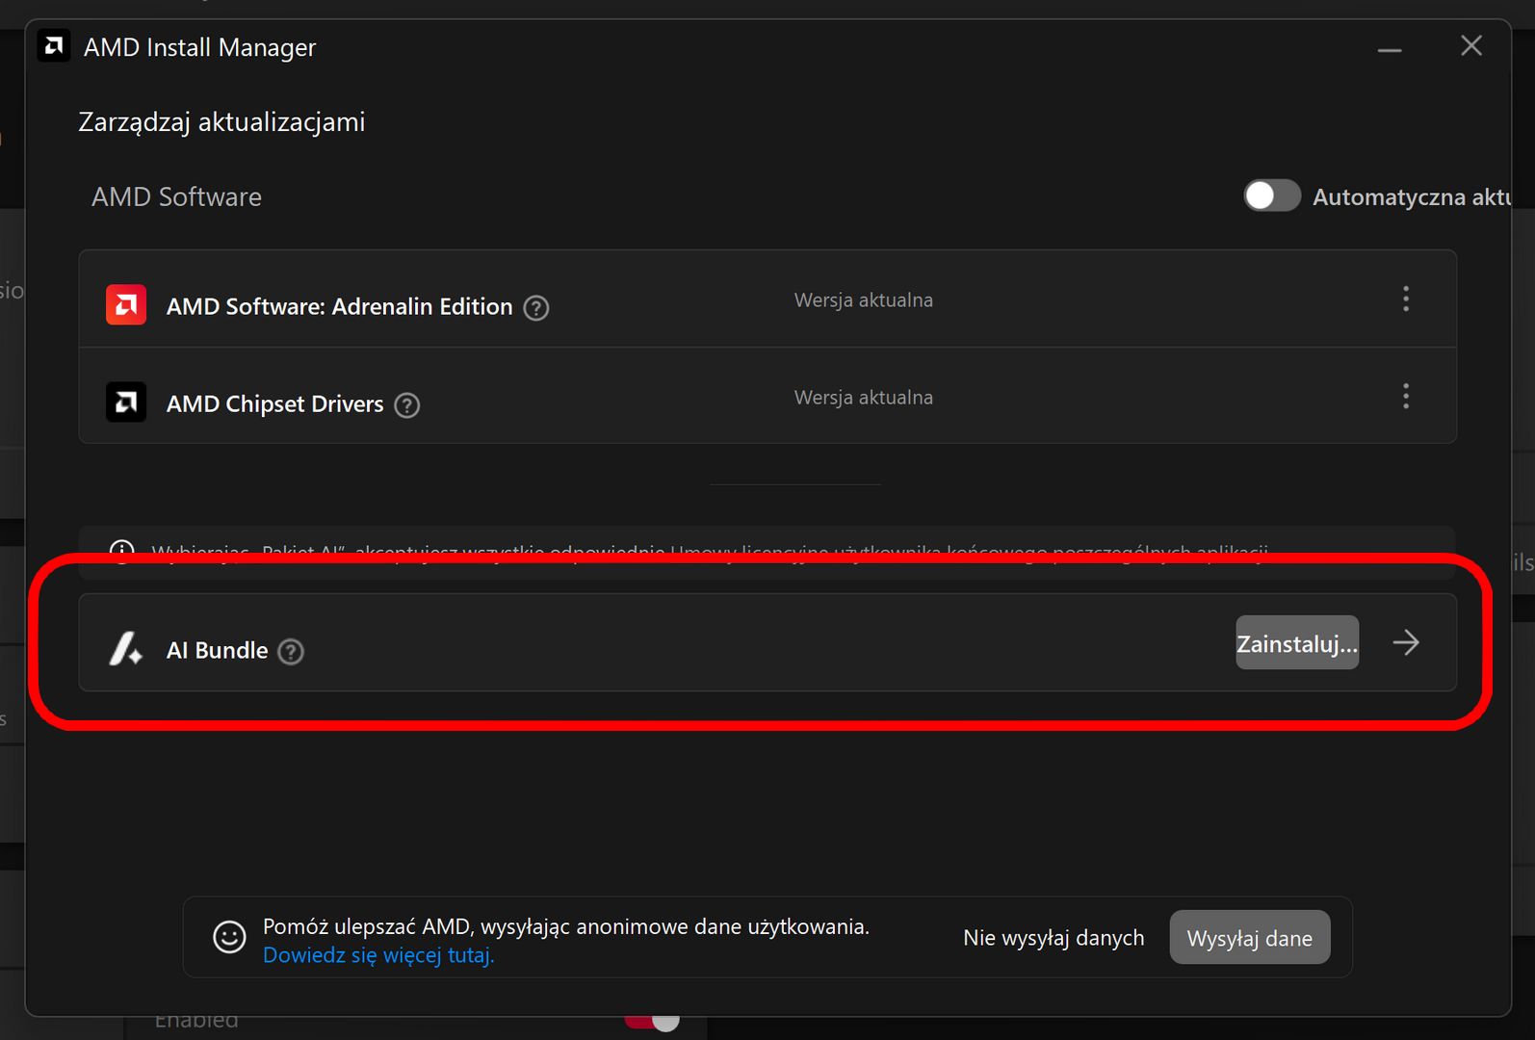Screen dimensions: 1535x1040
Task: Click the AMD Chipset Drivers logo icon
Action: (126, 403)
